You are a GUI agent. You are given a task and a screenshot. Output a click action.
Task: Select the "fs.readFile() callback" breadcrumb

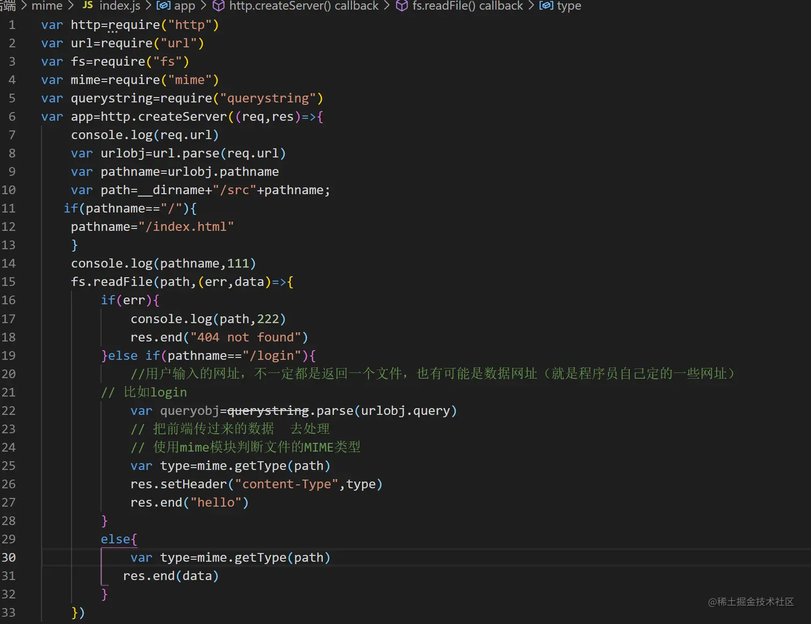point(467,6)
